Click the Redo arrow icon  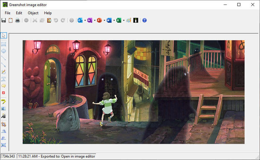pos(63,20)
